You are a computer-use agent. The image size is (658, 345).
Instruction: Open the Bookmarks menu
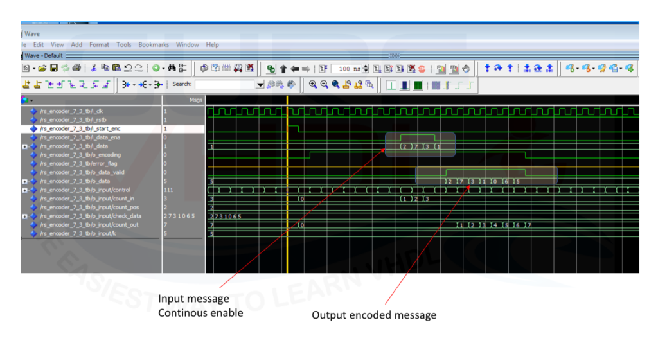click(154, 44)
